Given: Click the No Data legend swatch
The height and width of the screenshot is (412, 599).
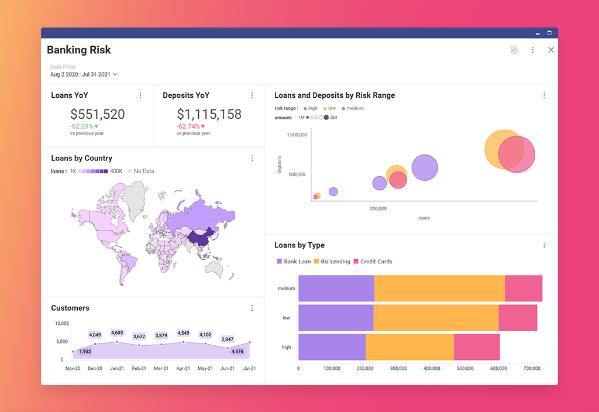Looking at the screenshot, I should (x=129, y=171).
